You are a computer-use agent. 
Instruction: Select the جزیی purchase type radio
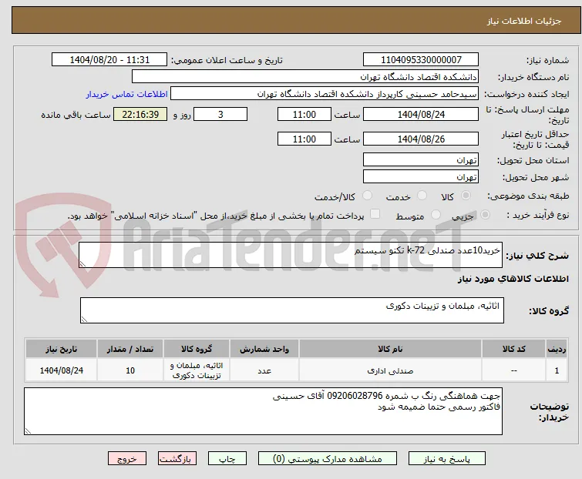coord(485,215)
